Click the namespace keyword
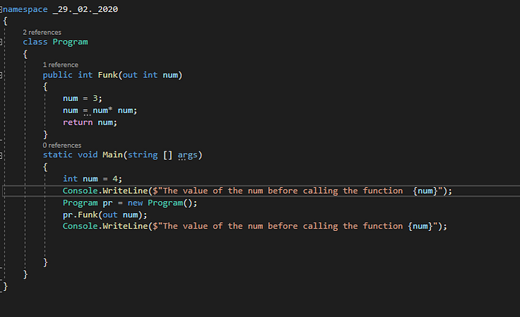Screen dimensions: 520x317 click(25, 10)
